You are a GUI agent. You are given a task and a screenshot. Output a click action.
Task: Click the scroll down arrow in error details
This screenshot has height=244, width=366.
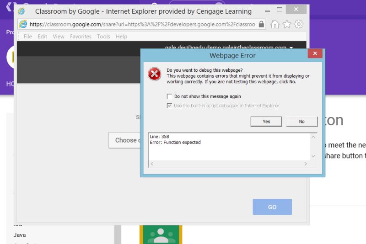tap(313, 156)
